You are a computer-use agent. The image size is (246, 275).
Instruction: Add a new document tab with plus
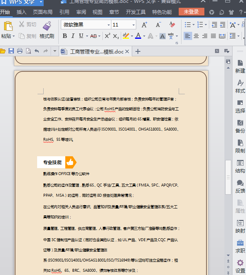tap(138, 51)
